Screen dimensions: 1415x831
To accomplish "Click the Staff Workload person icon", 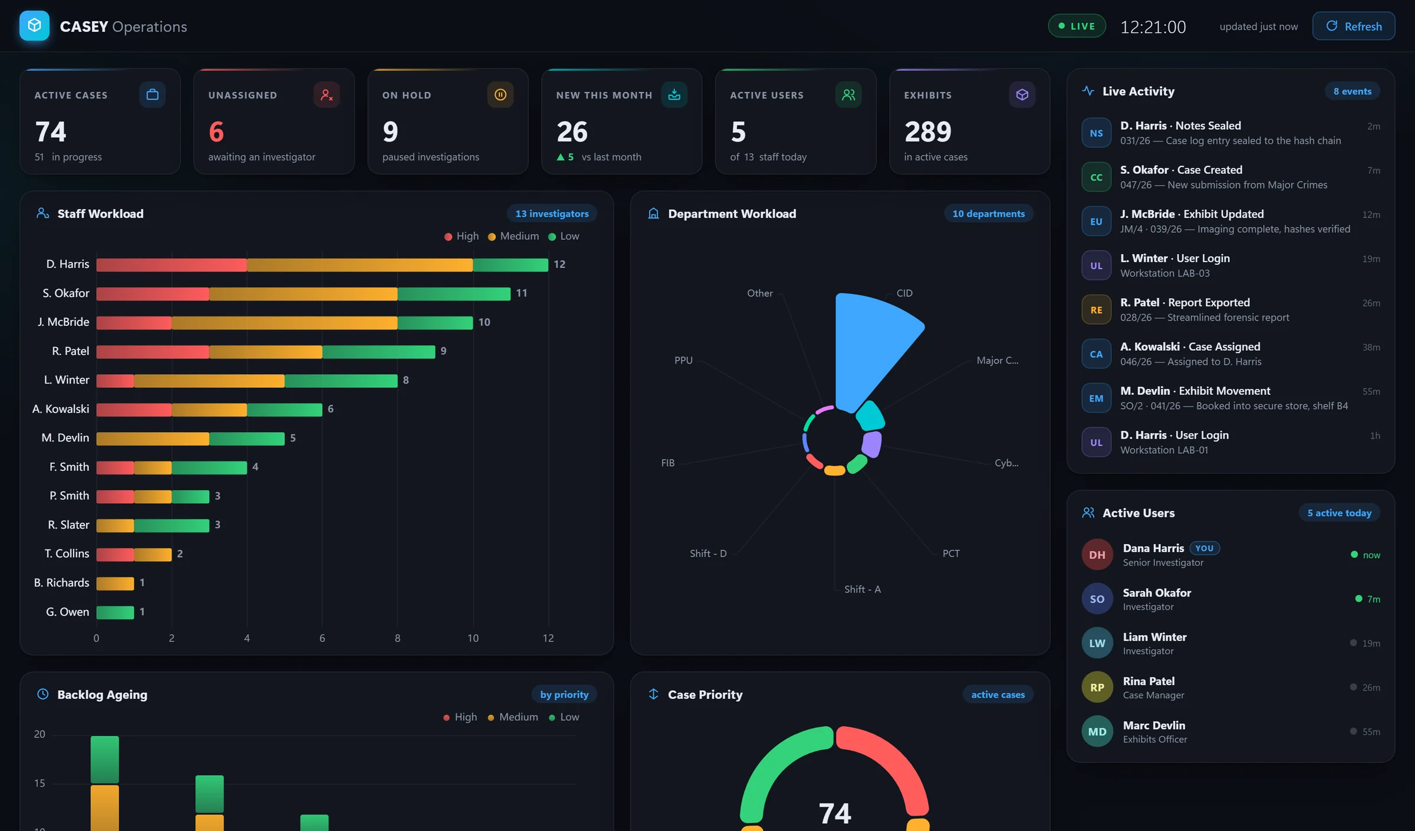I will click(x=42, y=213).
